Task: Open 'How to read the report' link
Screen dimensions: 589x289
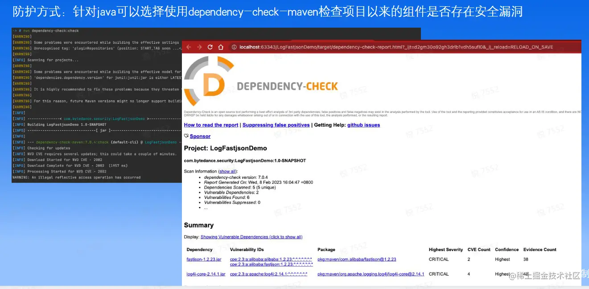Action: [x=211, y=125]
